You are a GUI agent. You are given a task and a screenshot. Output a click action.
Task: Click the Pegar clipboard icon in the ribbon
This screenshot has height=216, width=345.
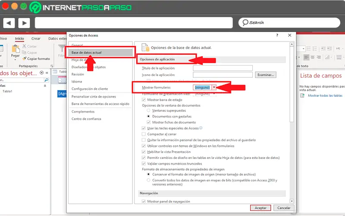click(16, 49)
